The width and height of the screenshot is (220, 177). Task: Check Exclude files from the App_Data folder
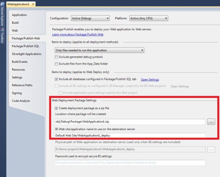pyautogui.click(x=56, y=64)
